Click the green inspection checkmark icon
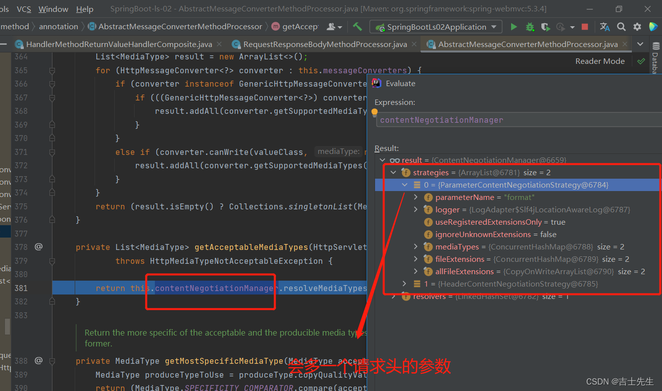The height and width of the screenshot is (391, 662). coord(641,61)
